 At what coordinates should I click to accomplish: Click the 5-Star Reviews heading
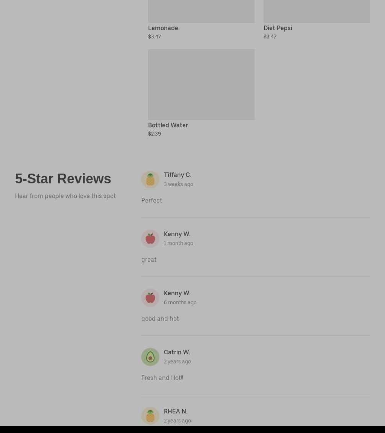[63, 178]
